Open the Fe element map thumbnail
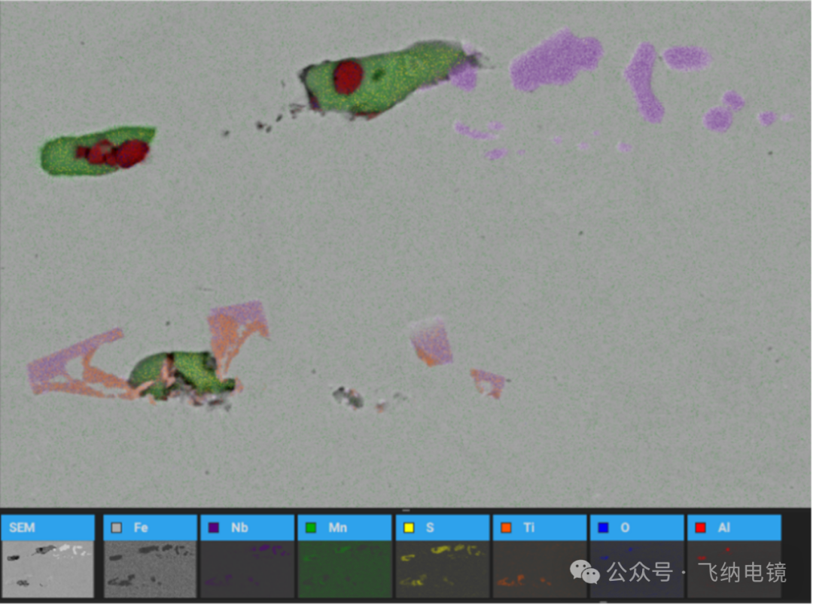 [x=150, y=569]
